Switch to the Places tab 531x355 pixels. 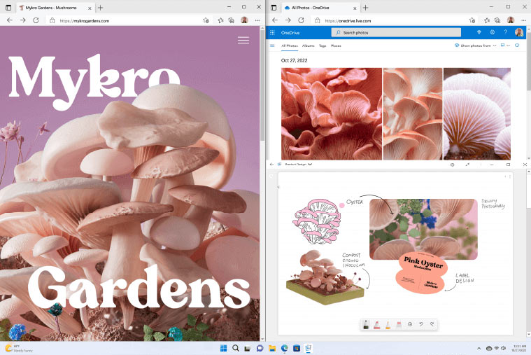click(336, 46)
